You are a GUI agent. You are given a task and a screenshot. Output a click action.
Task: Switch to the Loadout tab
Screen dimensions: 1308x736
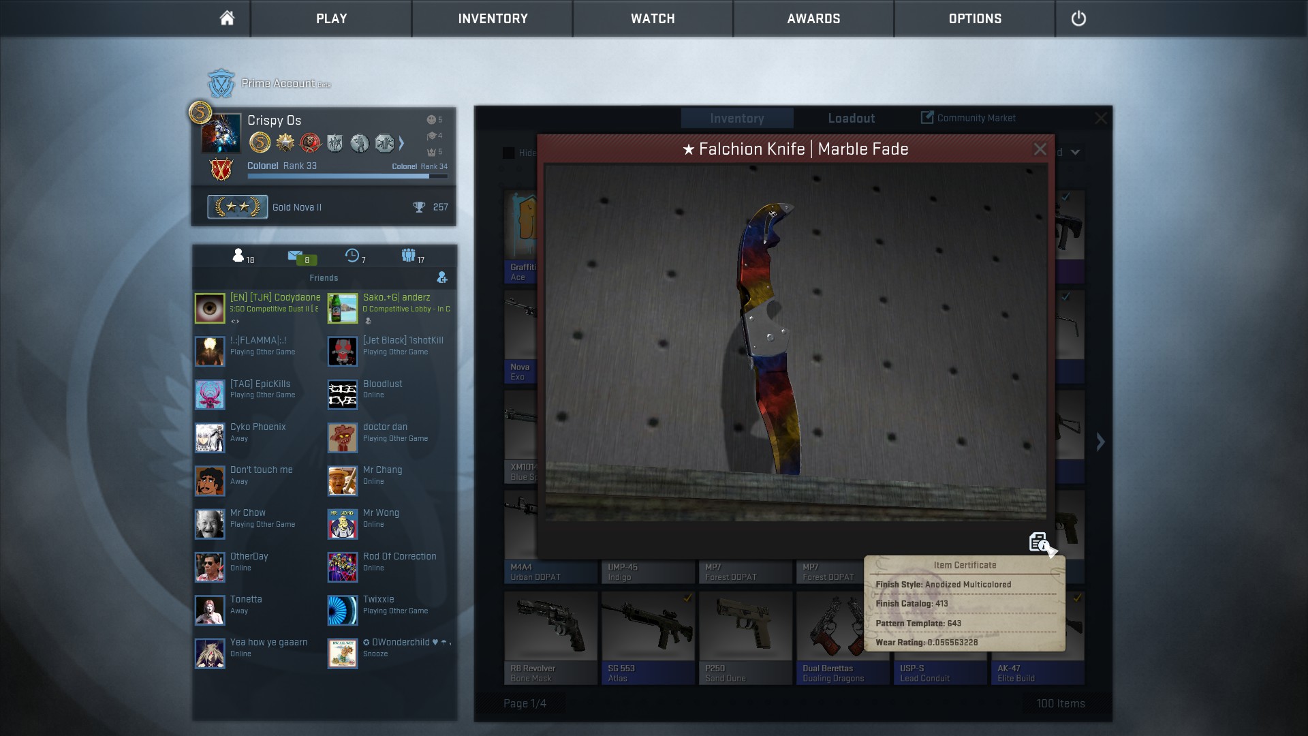[x=851, y=118]
